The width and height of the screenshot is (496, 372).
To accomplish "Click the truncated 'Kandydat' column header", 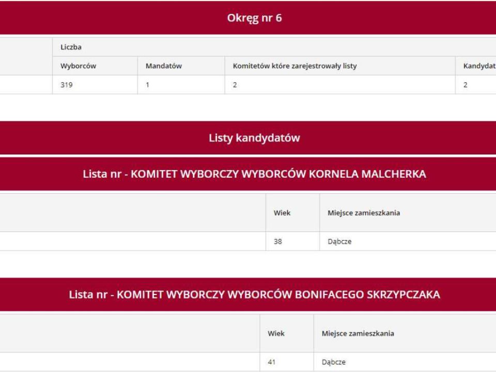I will [x=479, y=66].
